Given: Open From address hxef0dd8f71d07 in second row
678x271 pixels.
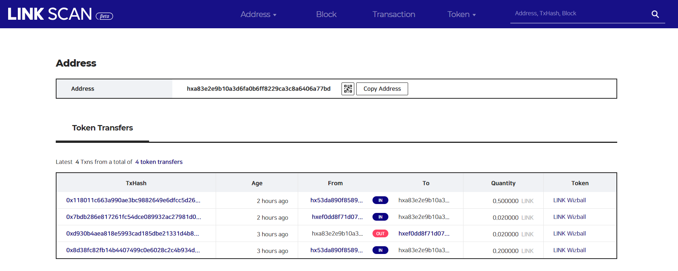Looking at the screenshot, I should point(337,217).
